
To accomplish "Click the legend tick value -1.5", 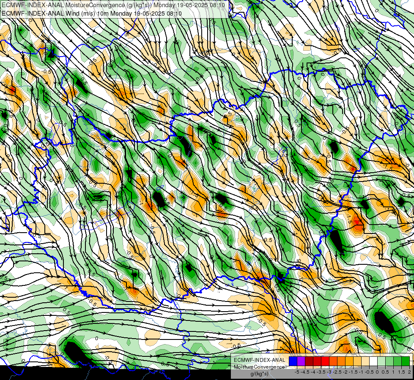I will coord(353,372).
